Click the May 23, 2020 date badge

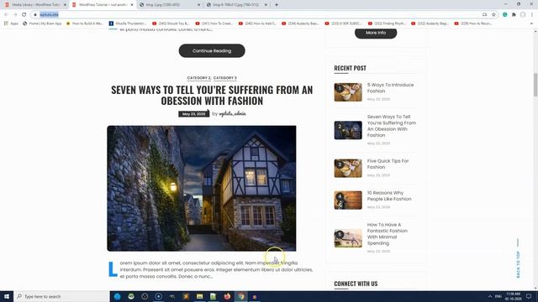pyautogui.click(x=194, y=114)
